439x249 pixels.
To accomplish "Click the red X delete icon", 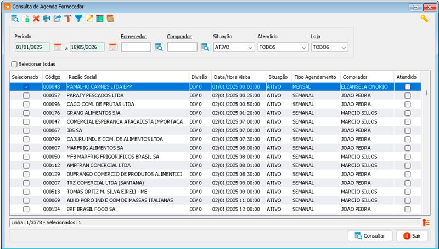I will pyautogui.click(x=36, y=19).
